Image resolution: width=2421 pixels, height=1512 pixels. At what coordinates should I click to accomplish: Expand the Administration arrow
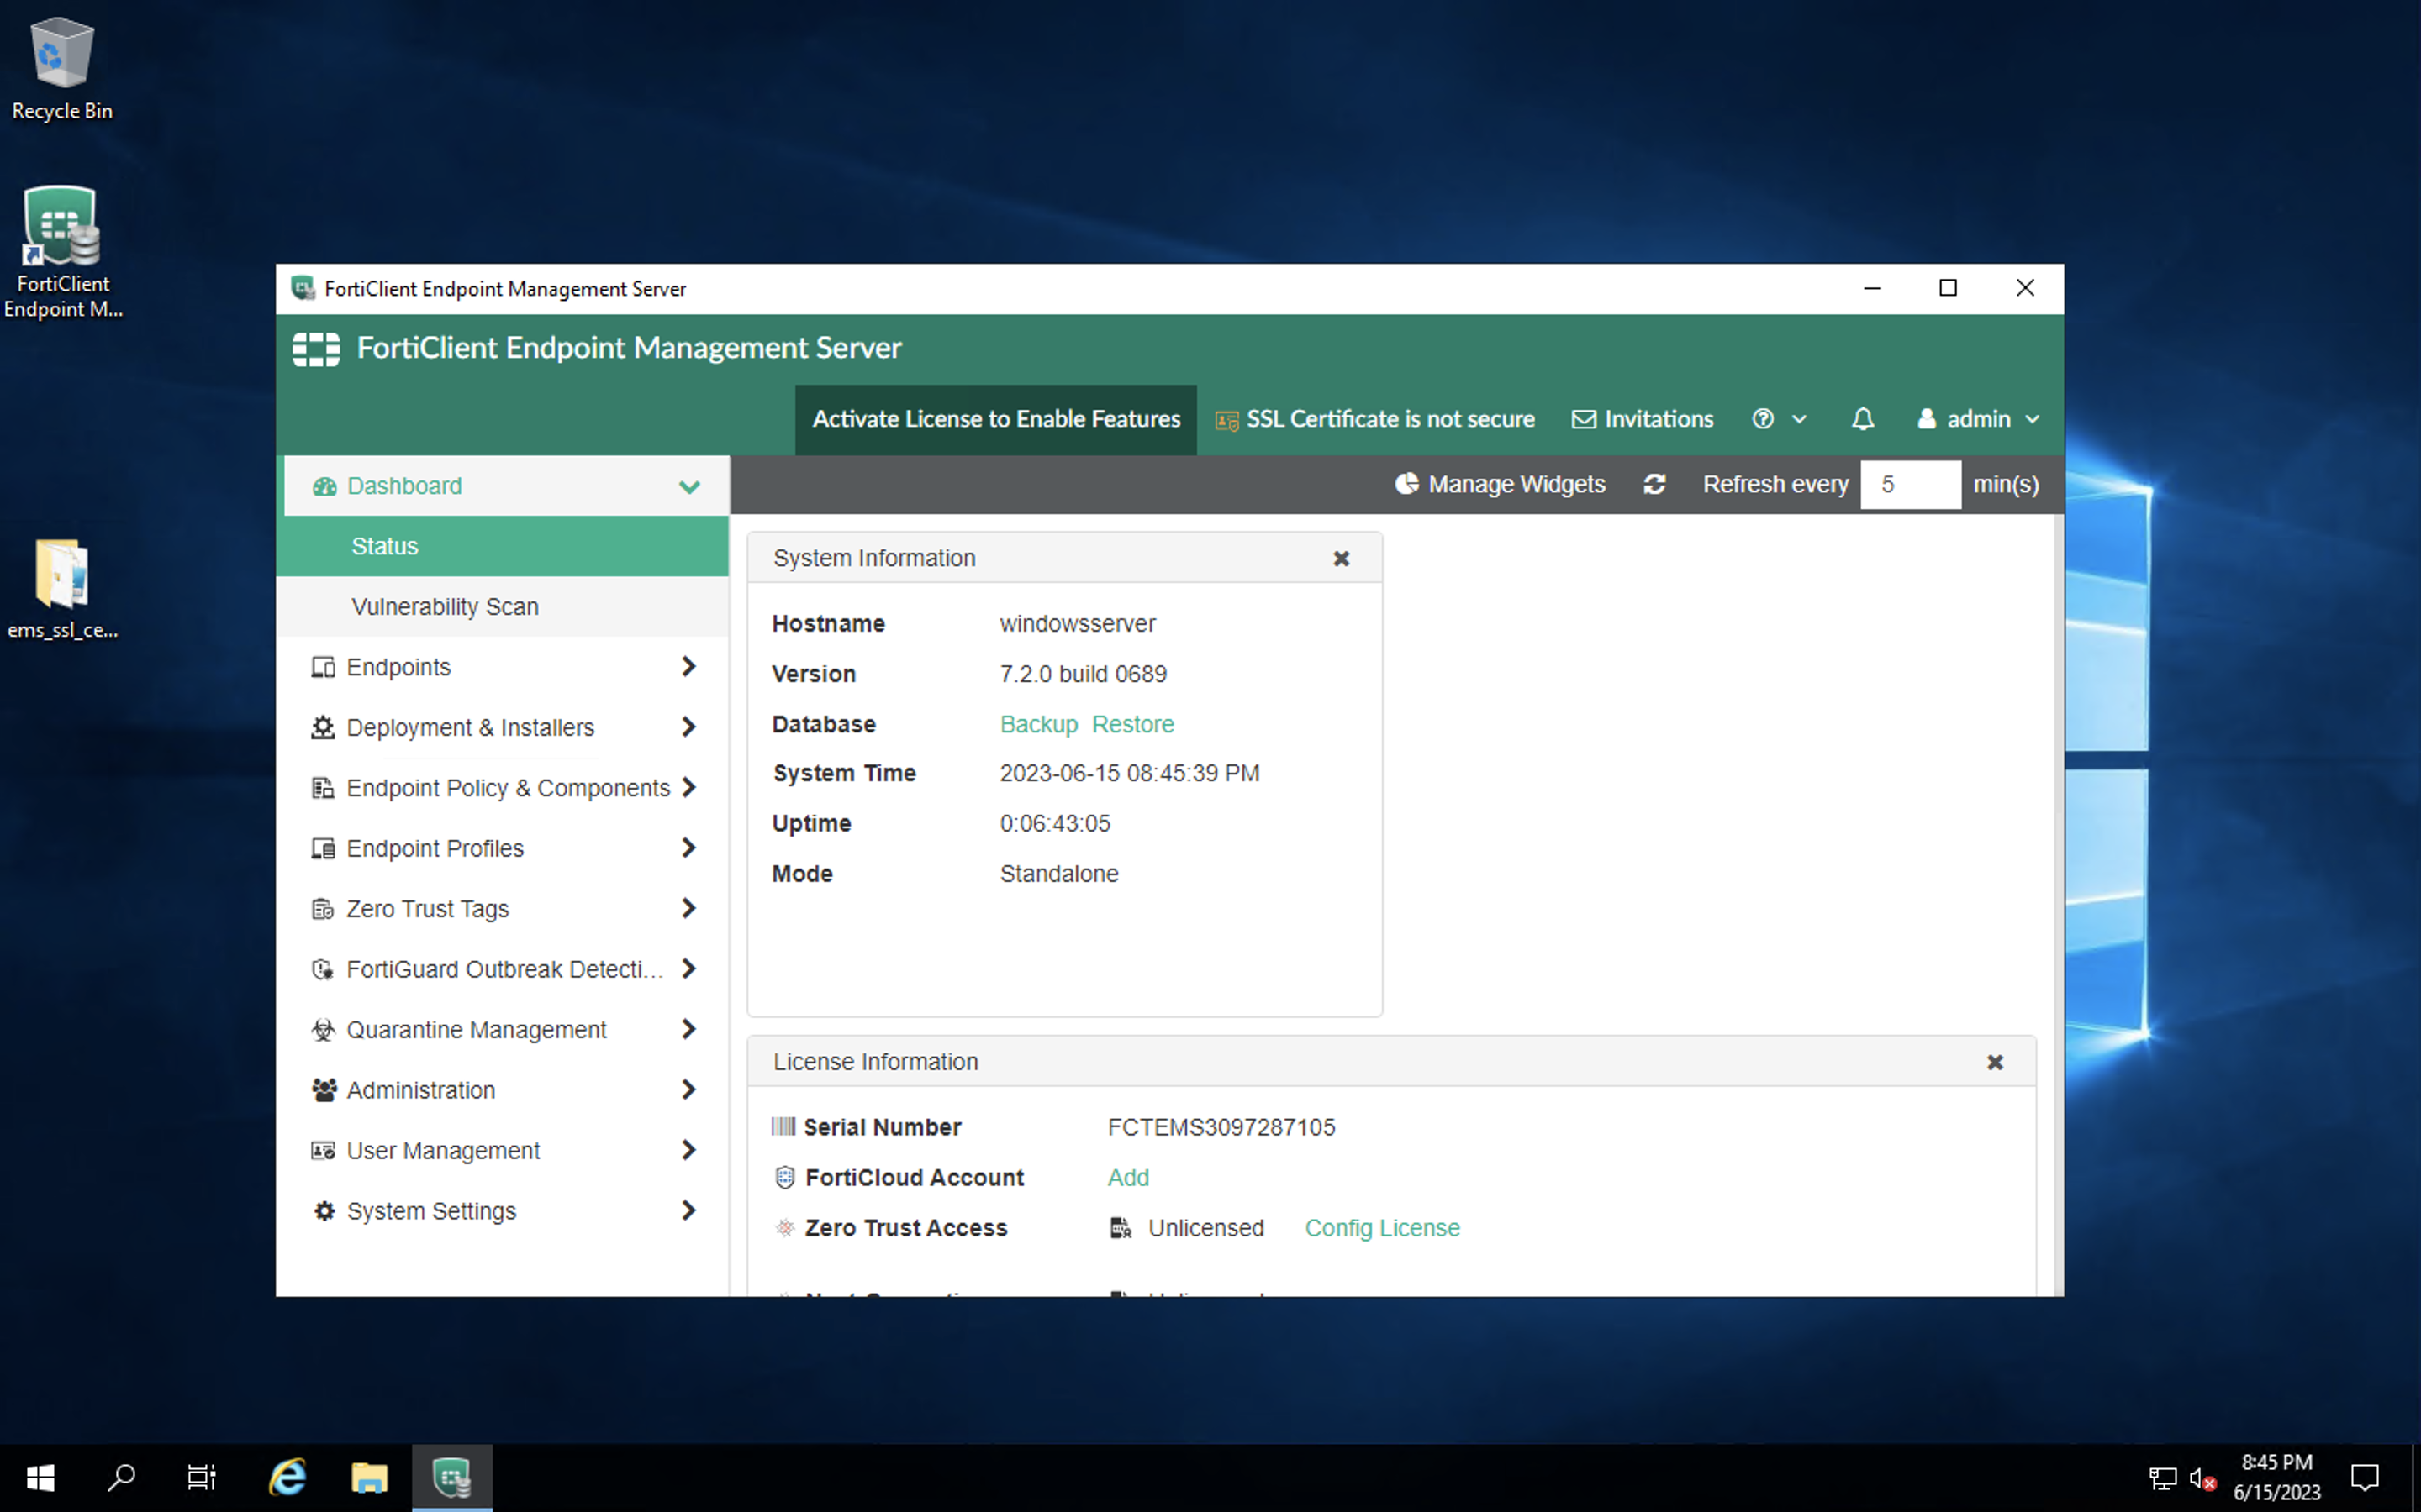click(688, 1089)
